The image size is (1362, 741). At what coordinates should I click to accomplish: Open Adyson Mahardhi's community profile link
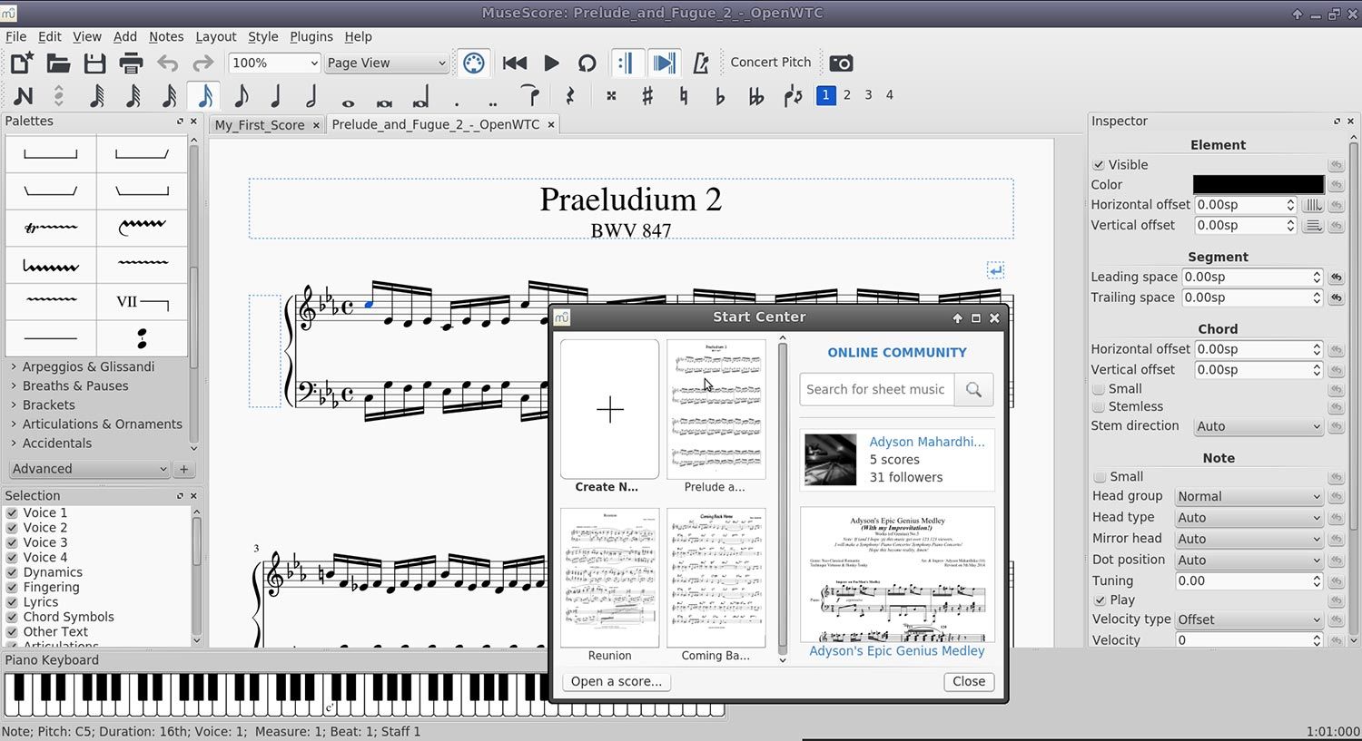tap(927, 442)
